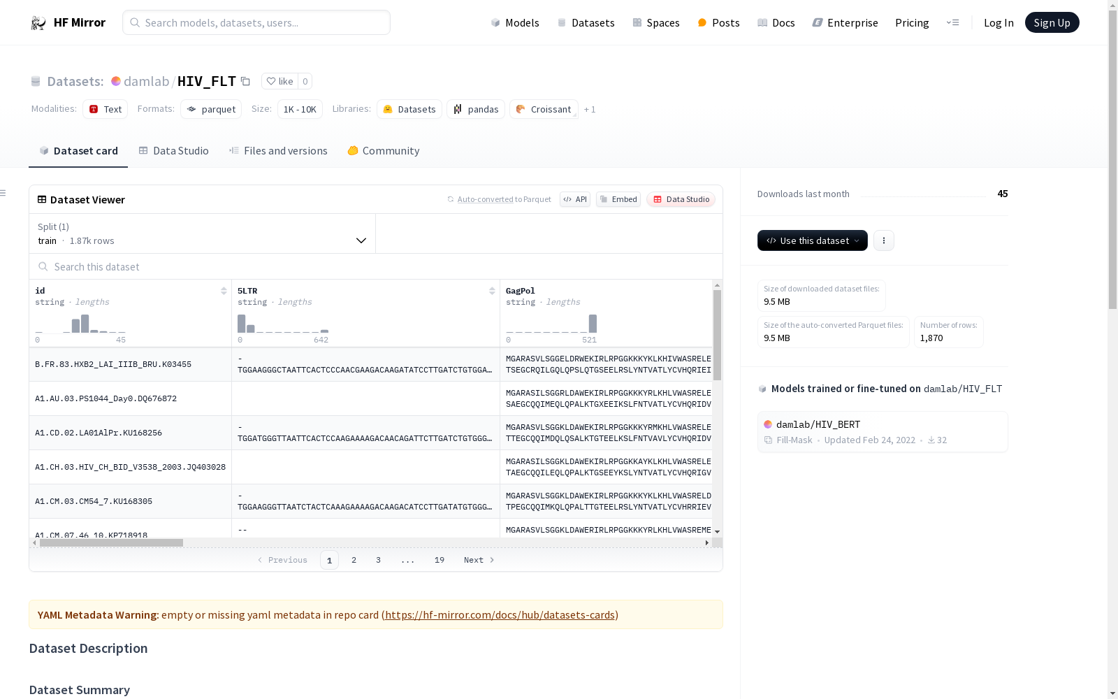This screenshot has height=699, width=1118.
Task: Switch to the Data Studio tab
Action: (x=174, y=151)
